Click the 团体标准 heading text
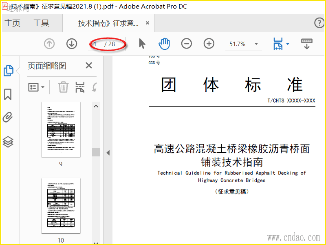Image resolution: width=326 pixels, height=245 pixels. coord(232,85)
